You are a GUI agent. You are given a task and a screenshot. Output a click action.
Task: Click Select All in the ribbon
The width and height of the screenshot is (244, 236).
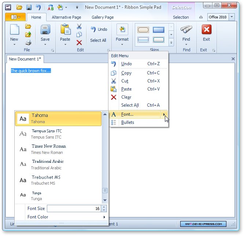98,40
